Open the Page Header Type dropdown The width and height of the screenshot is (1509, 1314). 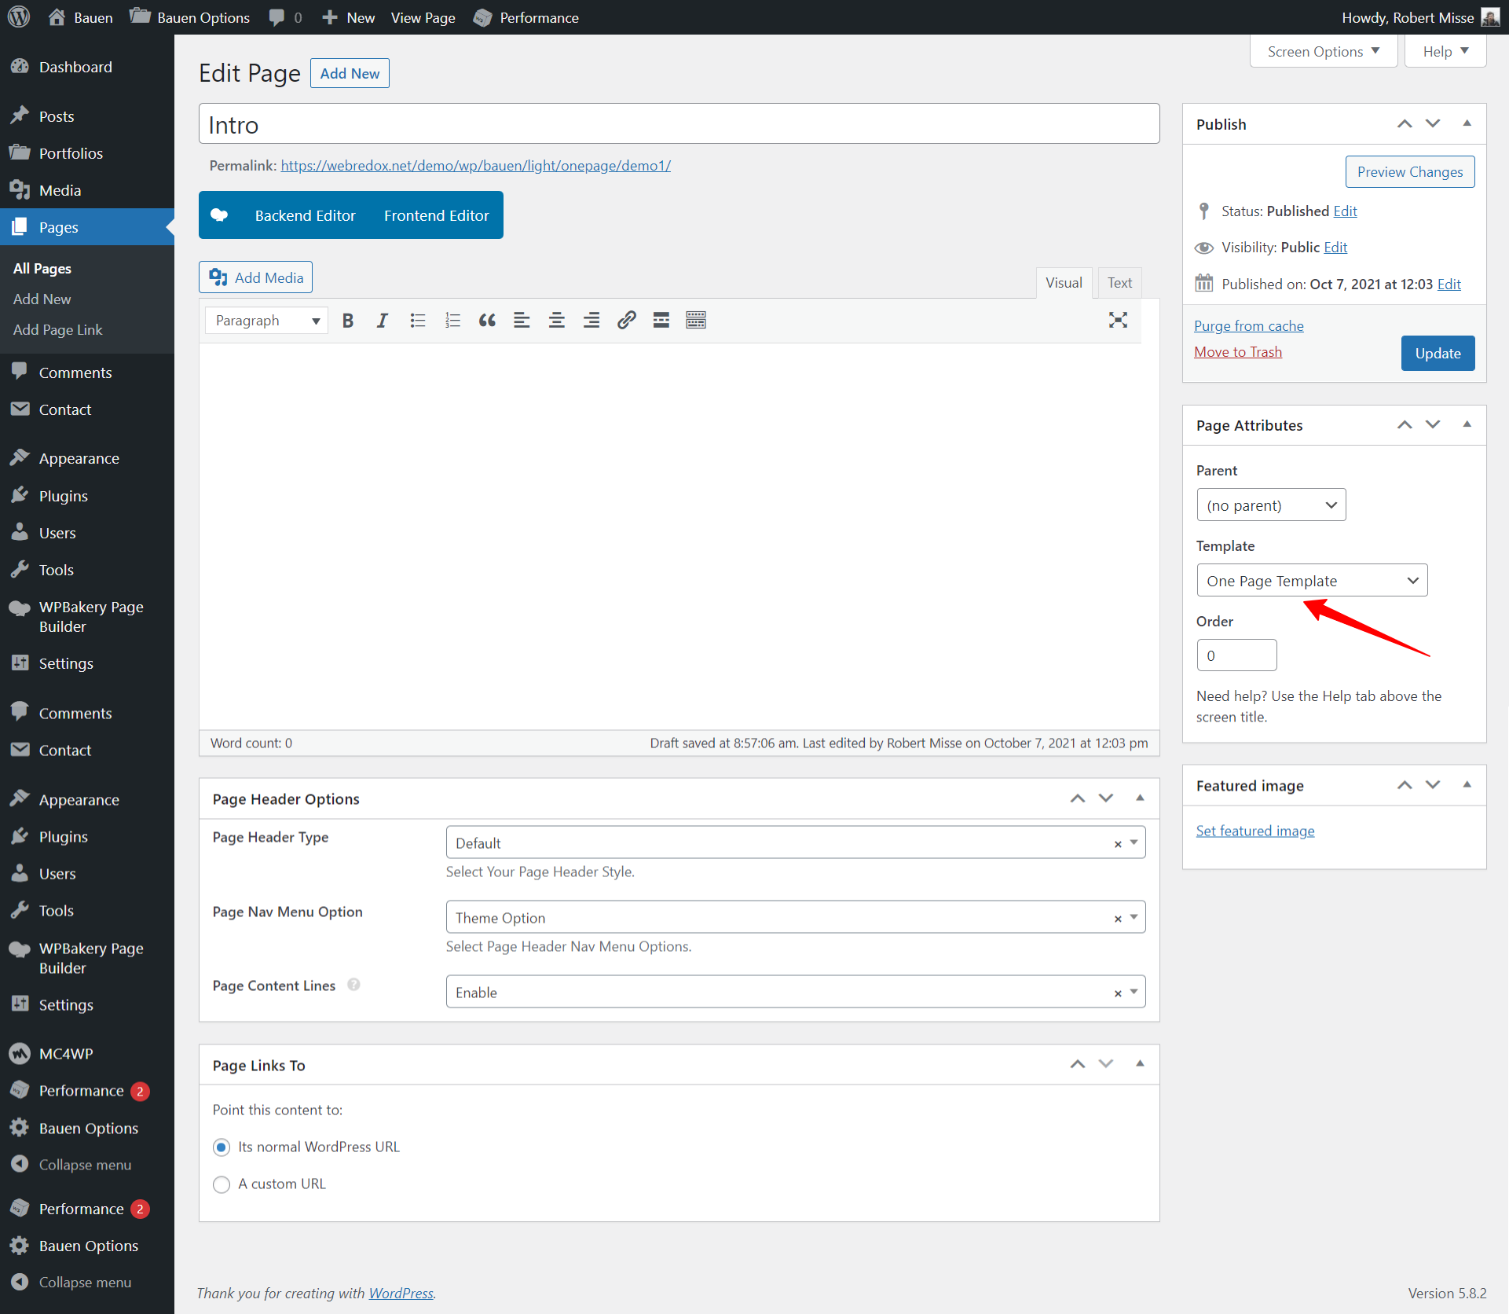(x=796, y=842)
